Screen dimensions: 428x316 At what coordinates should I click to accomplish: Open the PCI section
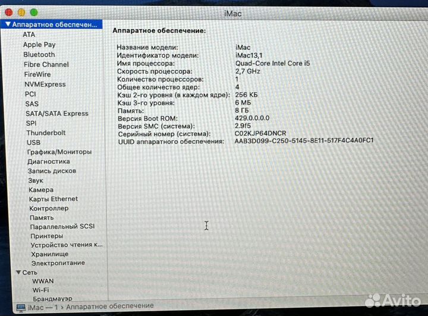click(x=30, y=94)
